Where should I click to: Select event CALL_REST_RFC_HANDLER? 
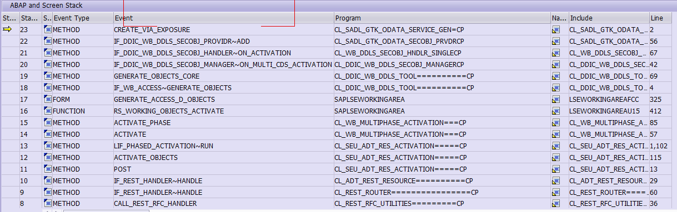pyautogui.click(x=155, y=204)
